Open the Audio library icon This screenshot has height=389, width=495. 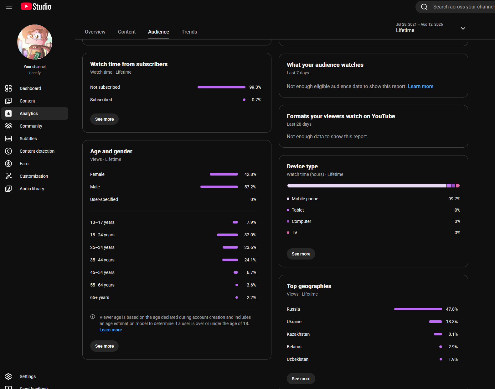8,189
